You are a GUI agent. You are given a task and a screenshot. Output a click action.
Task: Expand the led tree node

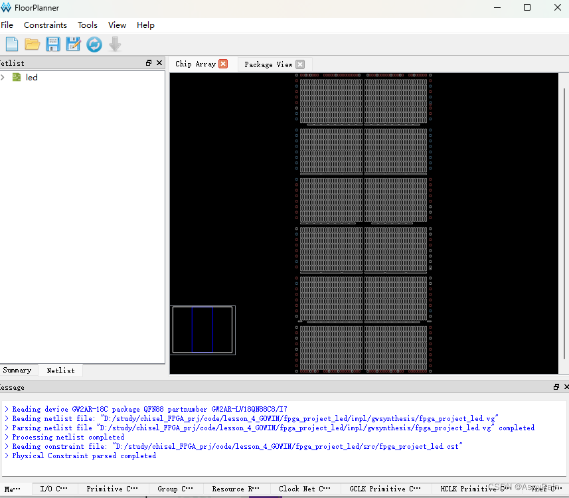(3, 77)
